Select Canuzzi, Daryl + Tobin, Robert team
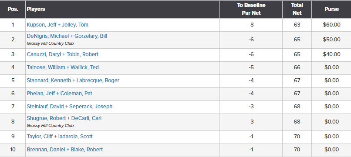 coord(63,54)
